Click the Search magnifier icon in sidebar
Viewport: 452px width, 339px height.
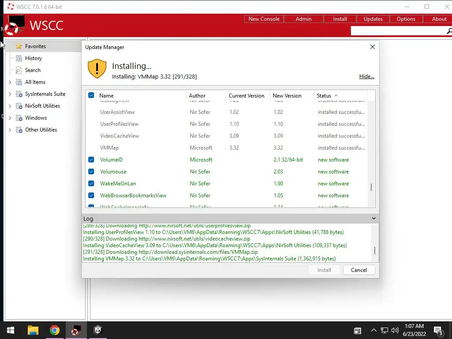click(19, 70)
